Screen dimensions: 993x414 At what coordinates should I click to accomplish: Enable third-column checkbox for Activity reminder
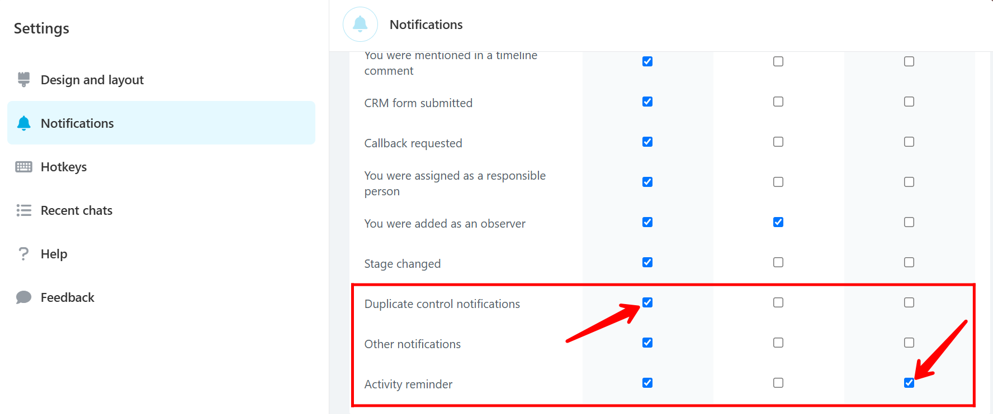coord(909,383)
